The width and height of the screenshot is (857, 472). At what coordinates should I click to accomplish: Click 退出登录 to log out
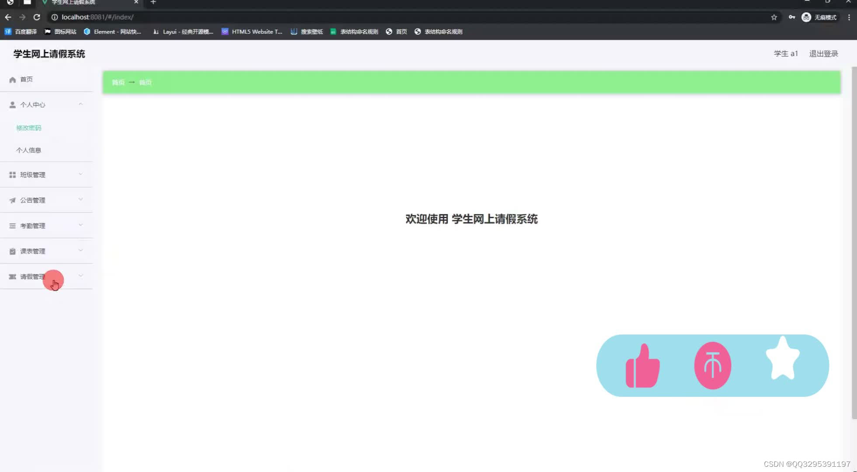[x=823, y=54]
